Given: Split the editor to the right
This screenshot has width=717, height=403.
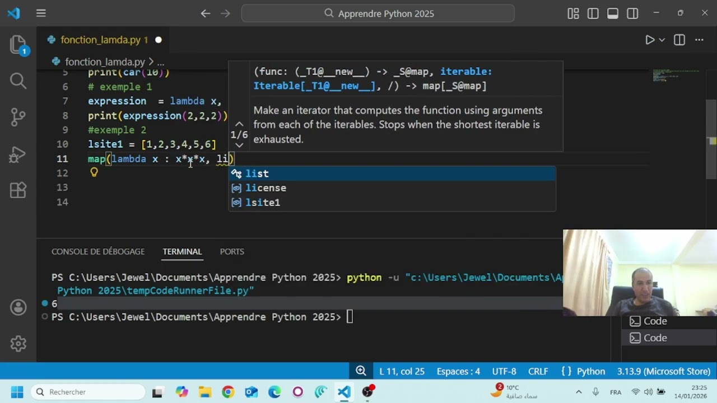Looking at the screenshot, I should pos(679,40).
